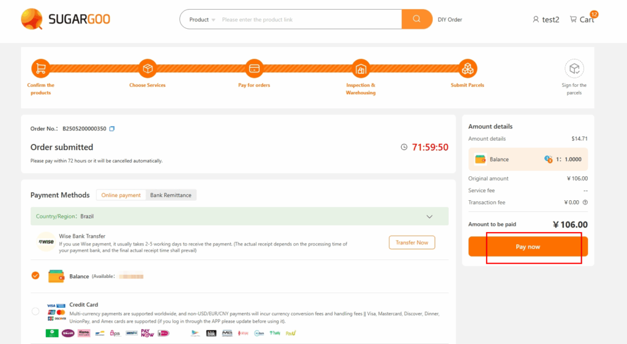Image resolution: width=627 pixels, height=344 pixels.
Task: Select the Balance payment radio button
Action: coord(36,275)
